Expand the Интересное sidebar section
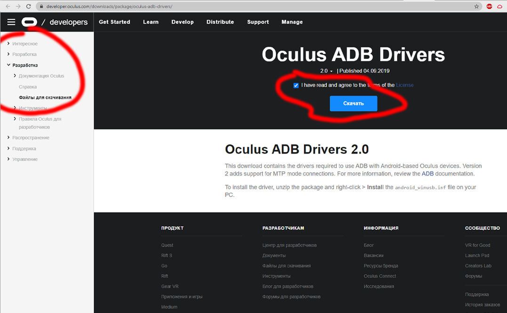 [8, 43]
